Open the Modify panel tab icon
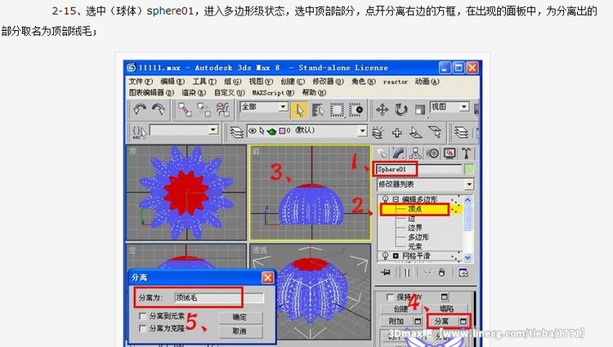Screen dimensions: 613x347 click(x=399, y=153)
